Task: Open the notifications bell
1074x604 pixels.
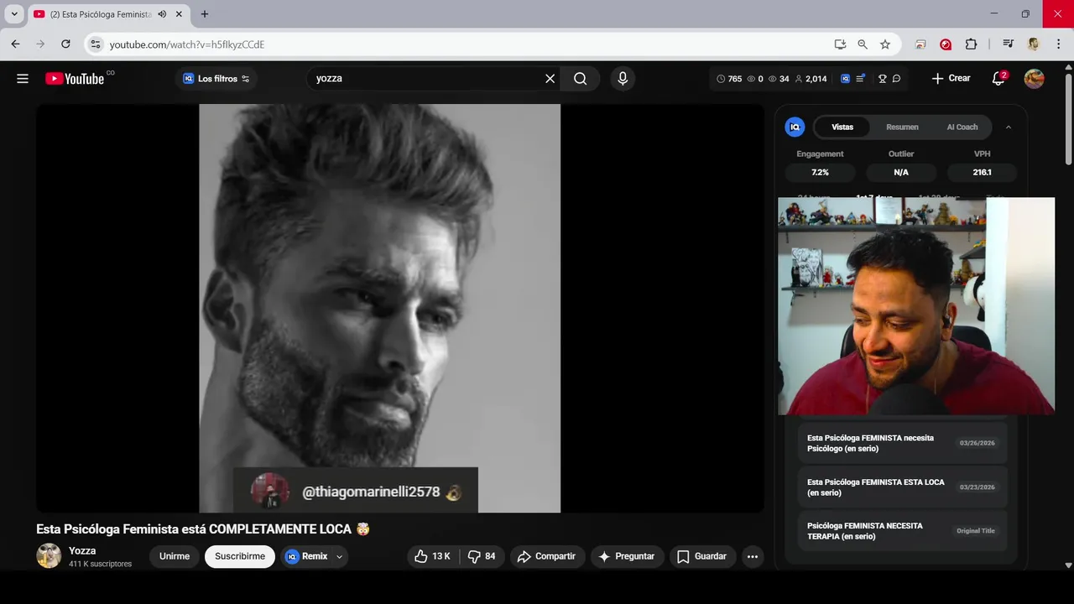Action: (998, 78)
